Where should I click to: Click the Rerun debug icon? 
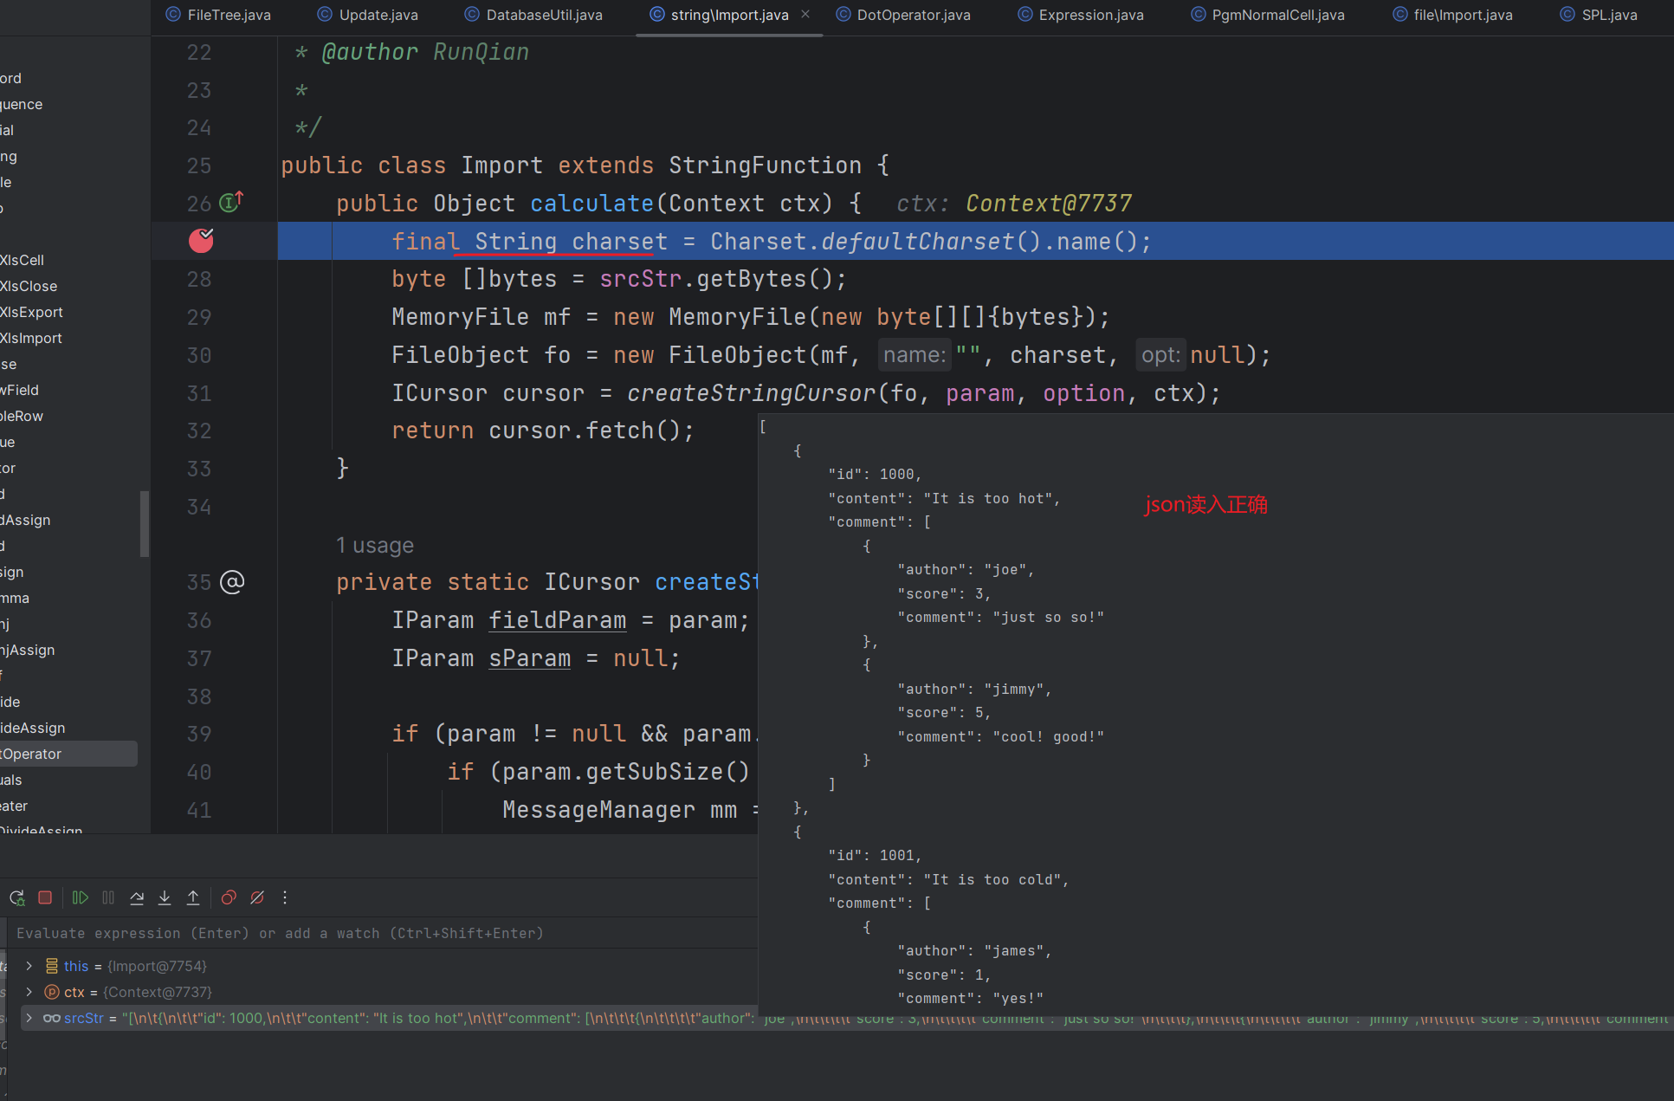[16, 897]
